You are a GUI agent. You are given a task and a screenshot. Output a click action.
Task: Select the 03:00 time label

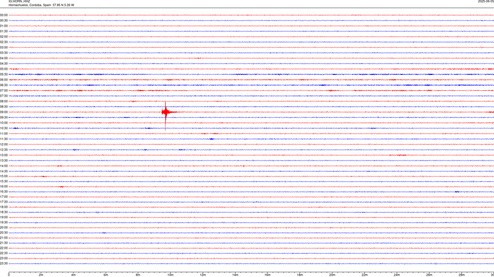coord(4,47)
